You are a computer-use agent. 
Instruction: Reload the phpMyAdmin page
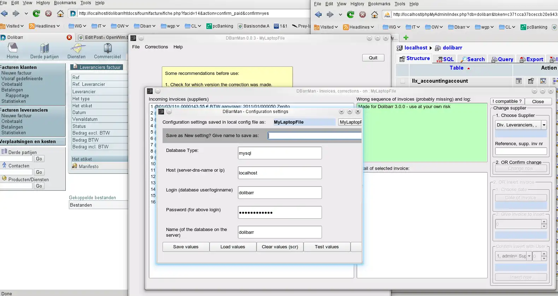point(351,14)
